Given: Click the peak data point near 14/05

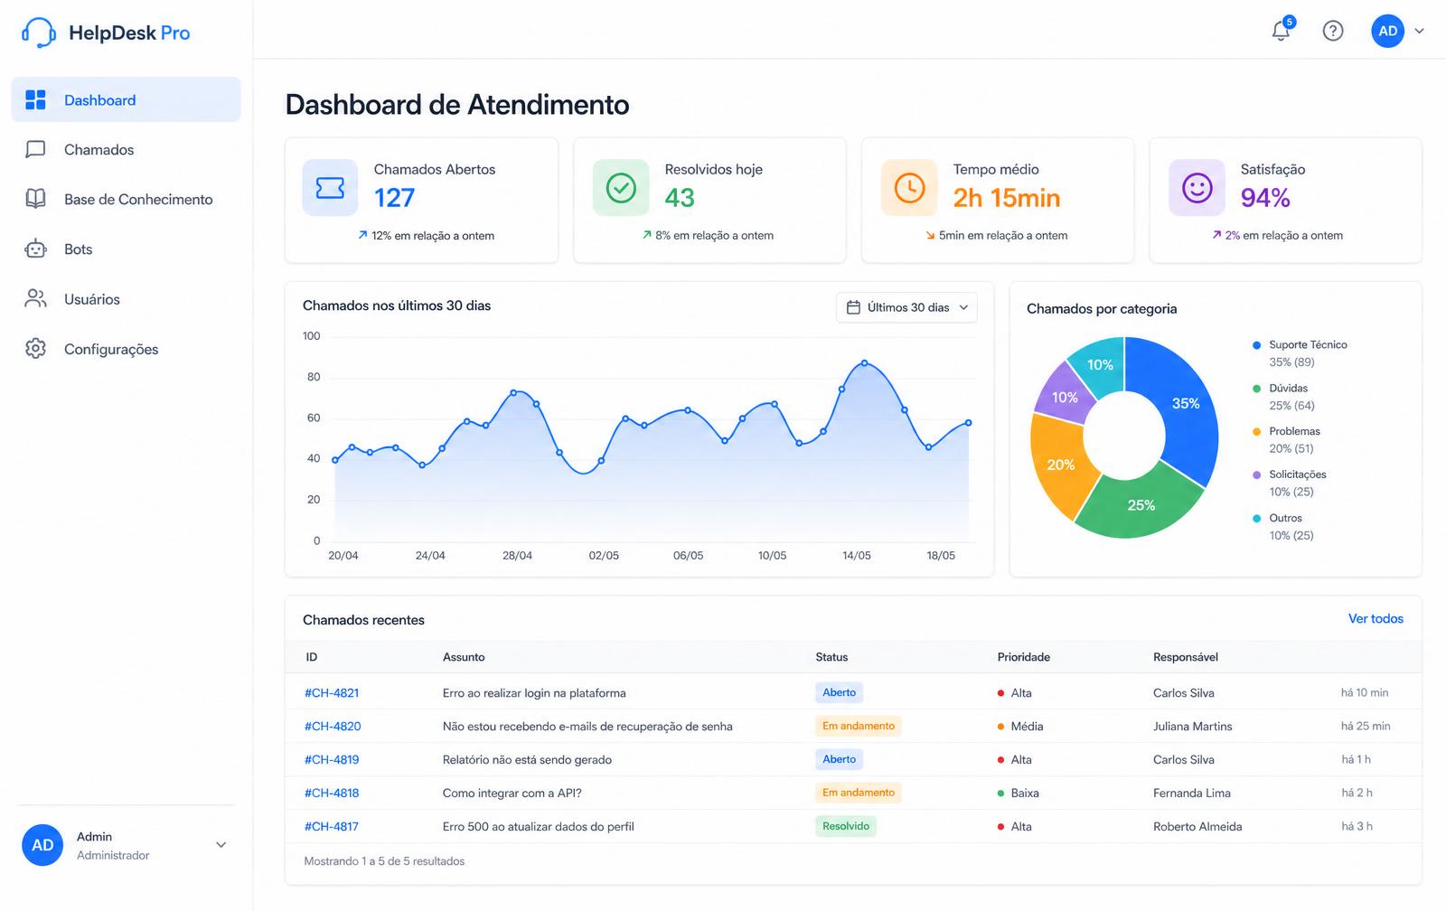Looking at the screenshot, I should coord(865,363).
